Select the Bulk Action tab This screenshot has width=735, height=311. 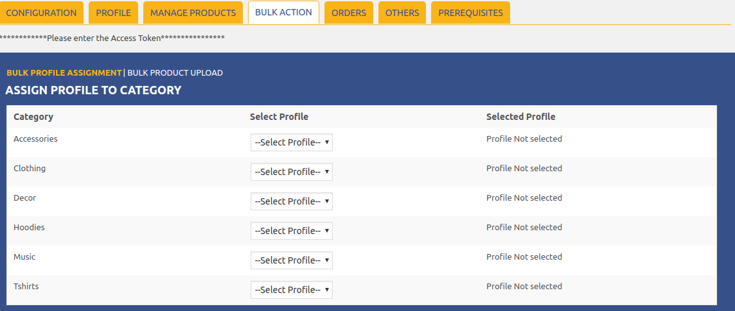[x=283, y=12]
